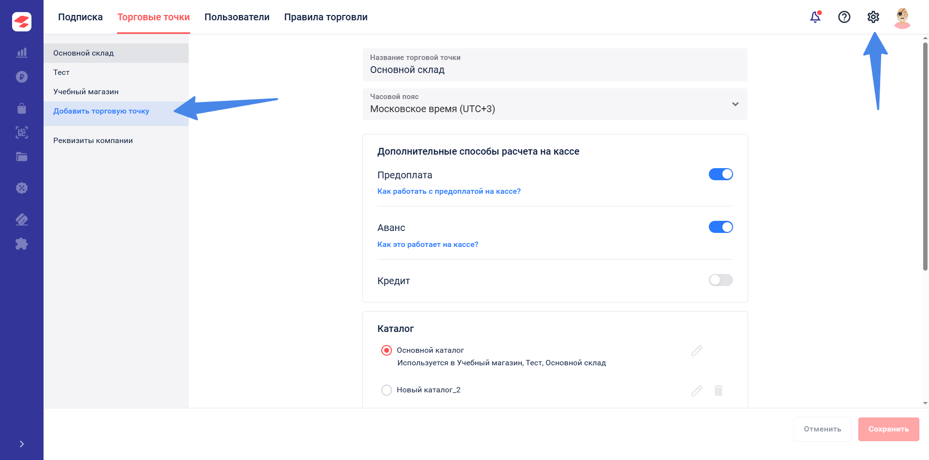Click the Сохранить button

click(x=889, y=429)
